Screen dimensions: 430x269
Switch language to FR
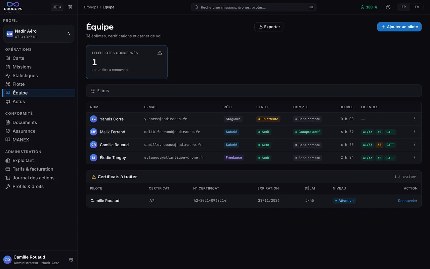click(404, 7)
